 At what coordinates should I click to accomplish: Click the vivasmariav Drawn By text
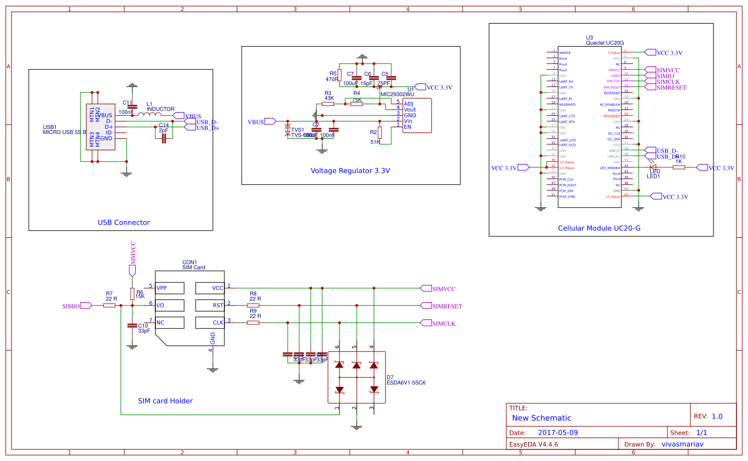point(684,444)
